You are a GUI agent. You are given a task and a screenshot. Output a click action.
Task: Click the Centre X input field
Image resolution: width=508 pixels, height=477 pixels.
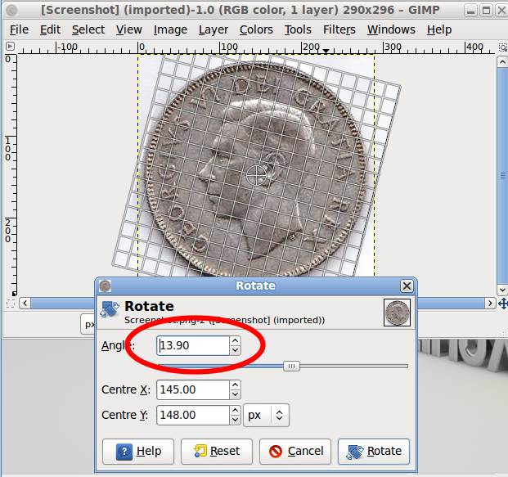(x=193, y=389)
